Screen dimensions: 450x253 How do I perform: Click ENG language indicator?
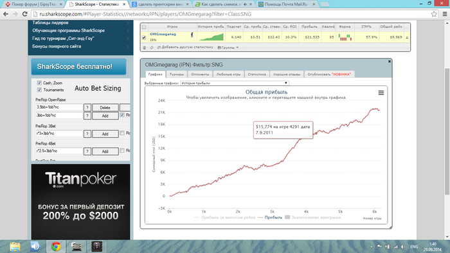pyautogui.click(x=414, y=247)
